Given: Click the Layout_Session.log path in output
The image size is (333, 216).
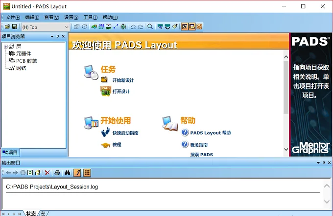Looking at the screenshot, I should pos(52,187).
